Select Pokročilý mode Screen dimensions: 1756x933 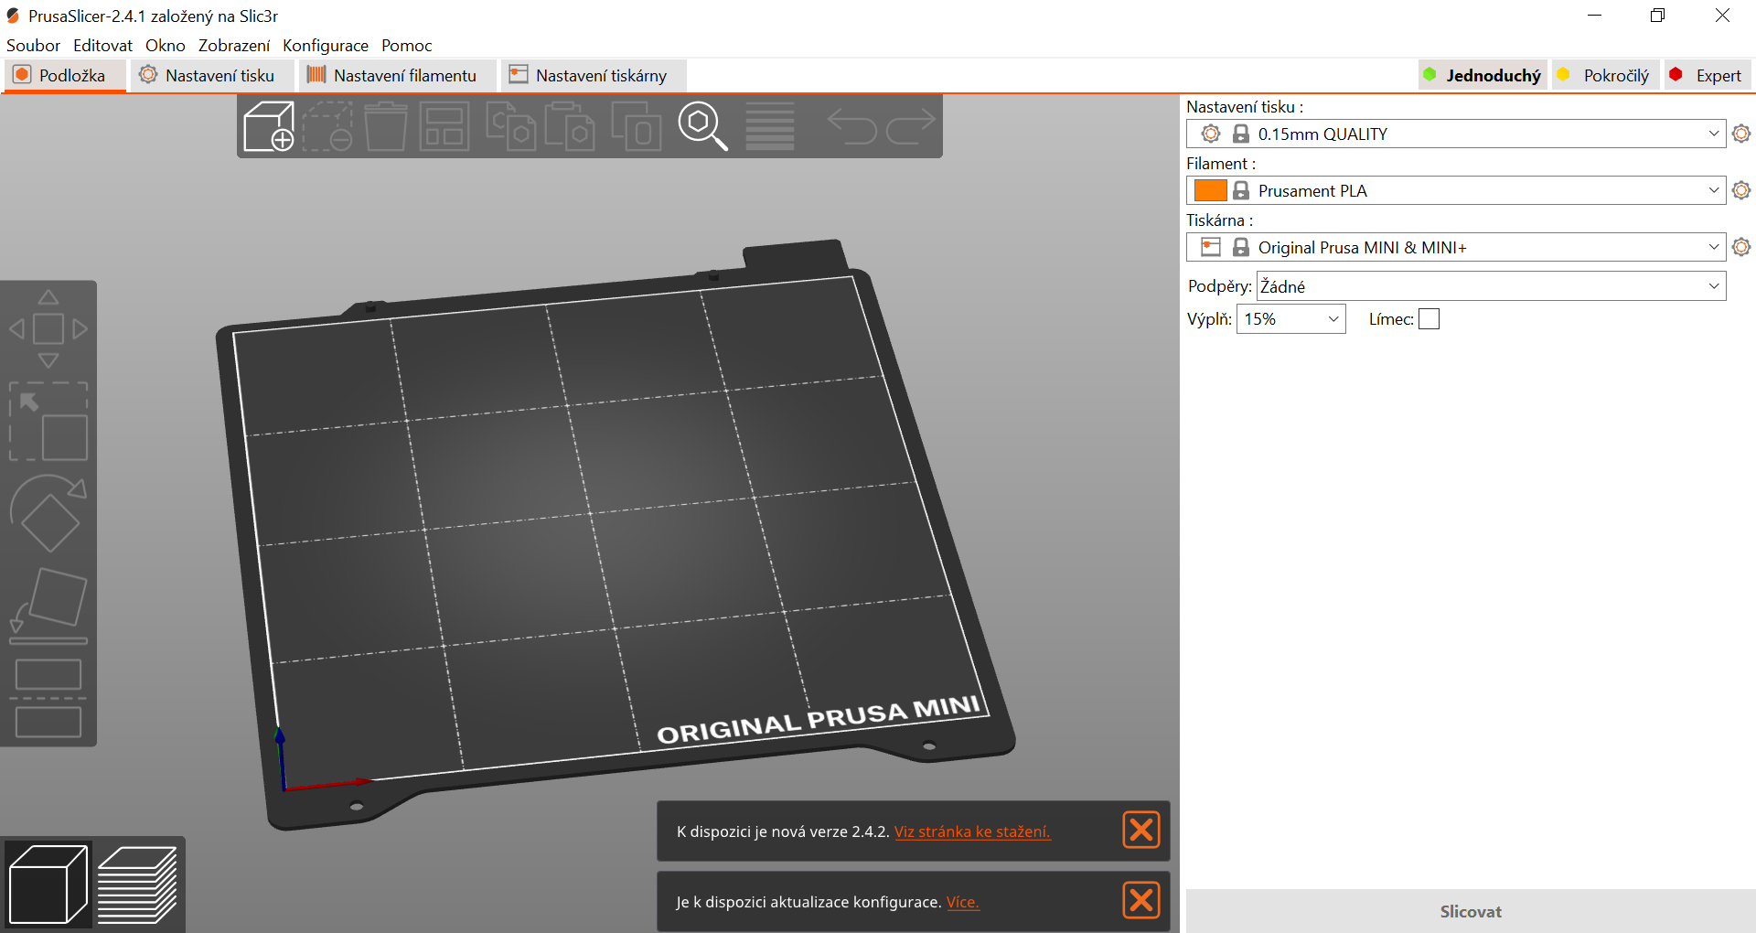click(x=1605, y=75)
